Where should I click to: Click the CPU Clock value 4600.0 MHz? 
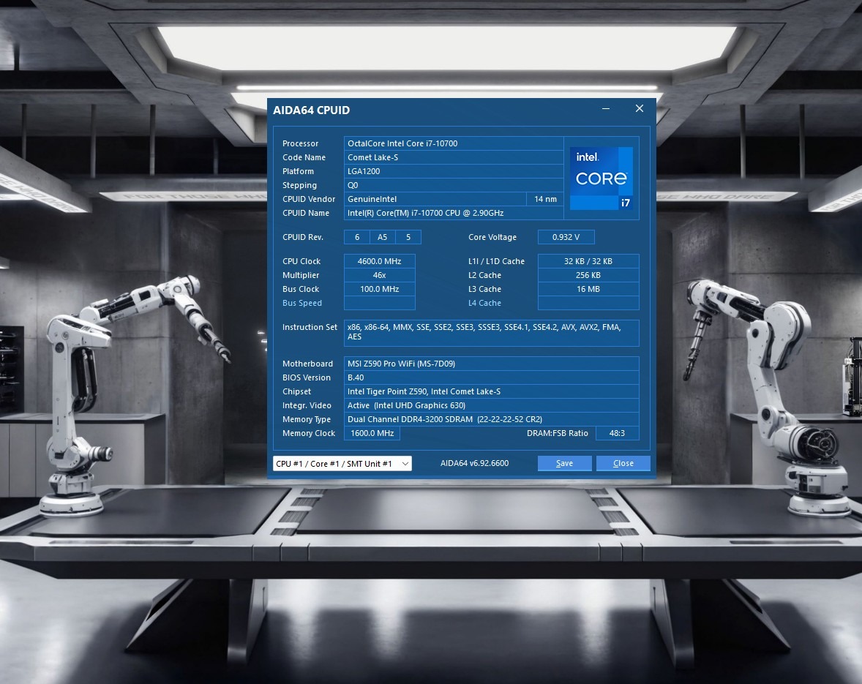pyautogui.click(x=379, y=261)
